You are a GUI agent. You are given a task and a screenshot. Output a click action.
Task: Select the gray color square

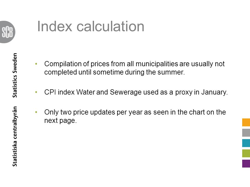coord(246,133)
